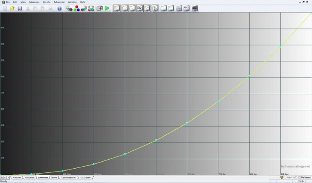312x183 pixels.
Task: Close the current view tab with X
Action: coord(2,177)
